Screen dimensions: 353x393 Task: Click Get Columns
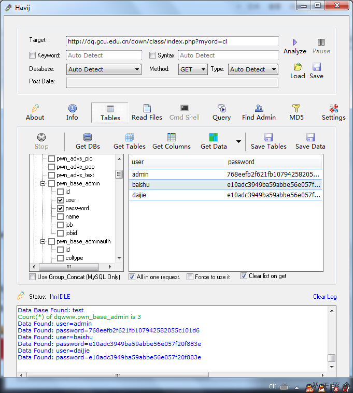point(172,141)
